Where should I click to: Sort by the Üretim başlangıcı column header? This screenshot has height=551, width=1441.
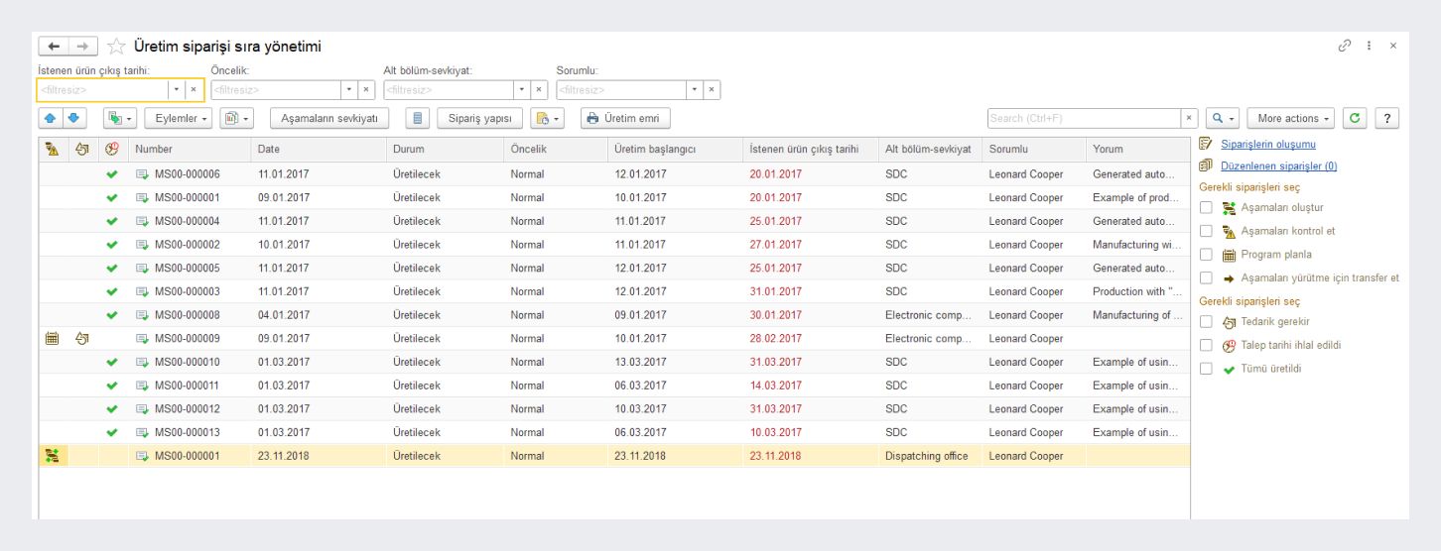[x=654, y=149]
